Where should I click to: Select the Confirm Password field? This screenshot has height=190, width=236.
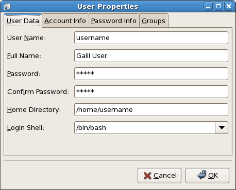tap(151, 92)
